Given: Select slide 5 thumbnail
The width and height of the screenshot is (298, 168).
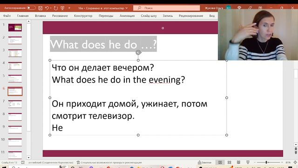Looking at the screenshot, I should [x=15, y=79].
